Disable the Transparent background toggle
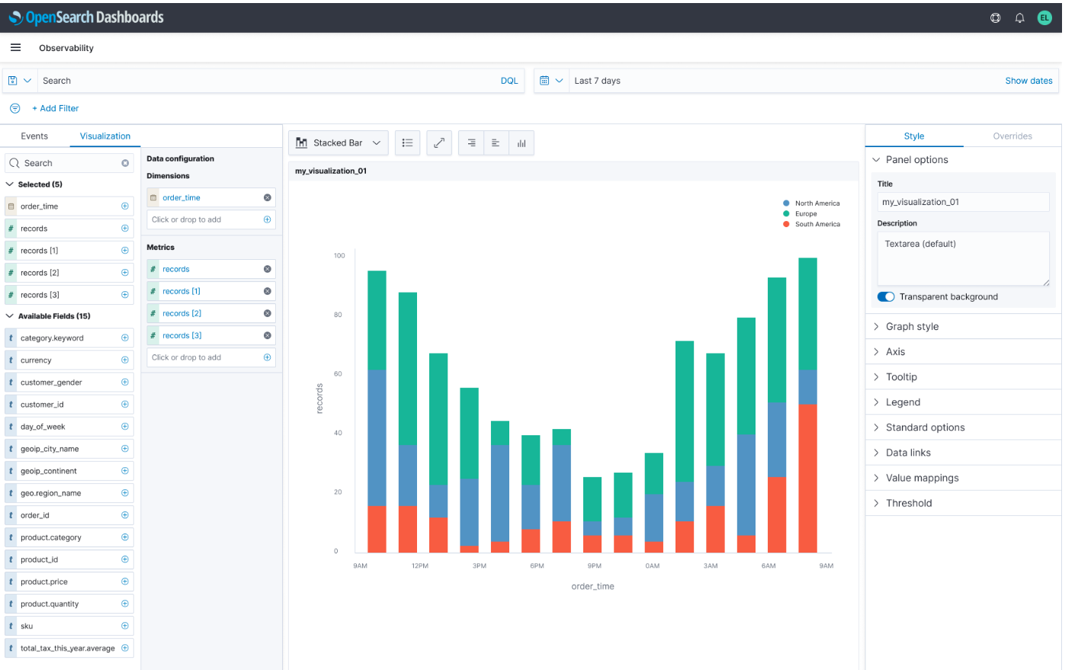Screen dimensions: 1091x670 (886, 297)
